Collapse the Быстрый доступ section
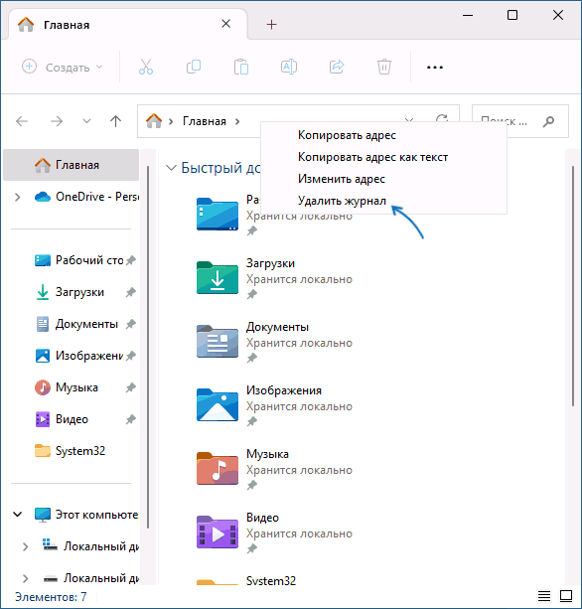 [171, 168]
